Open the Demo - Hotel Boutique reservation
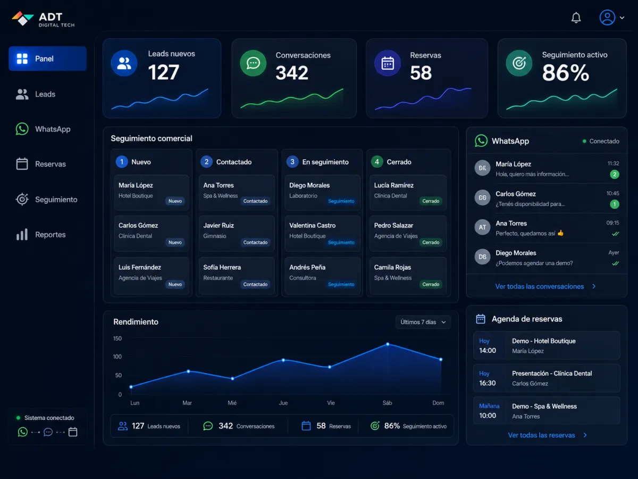This screenshot has height=479, width=638. point(547,345)
